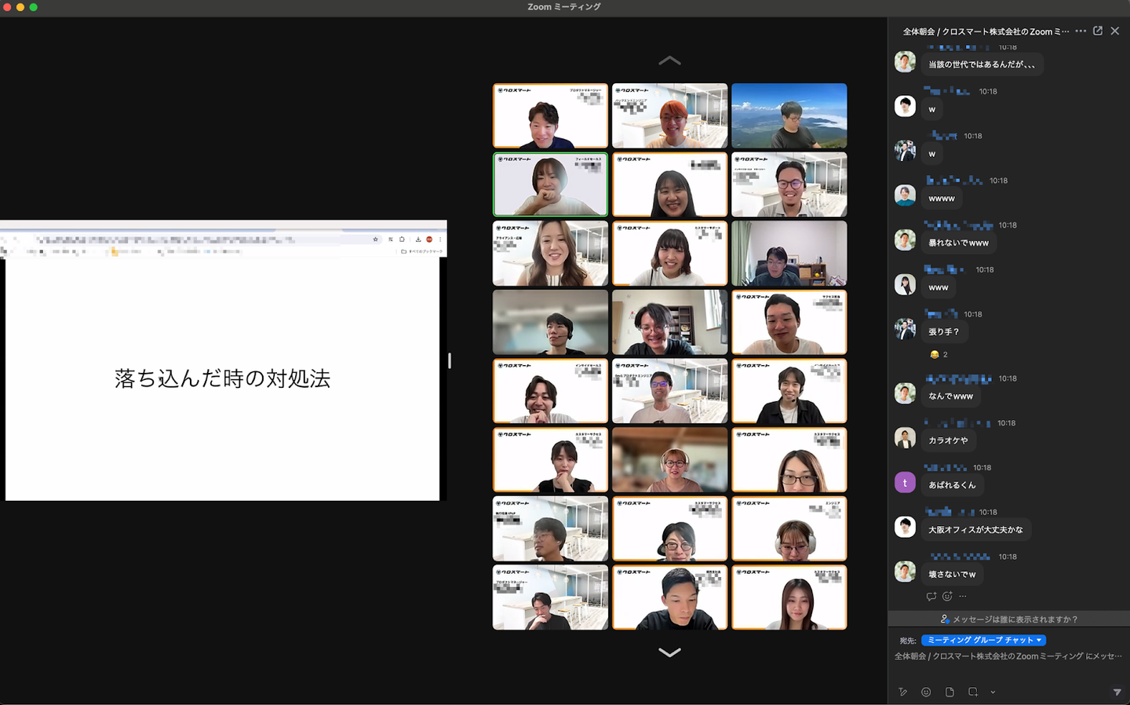Click avatar beside 大阪オフィスが大丈夫かな message

[905, 527]
